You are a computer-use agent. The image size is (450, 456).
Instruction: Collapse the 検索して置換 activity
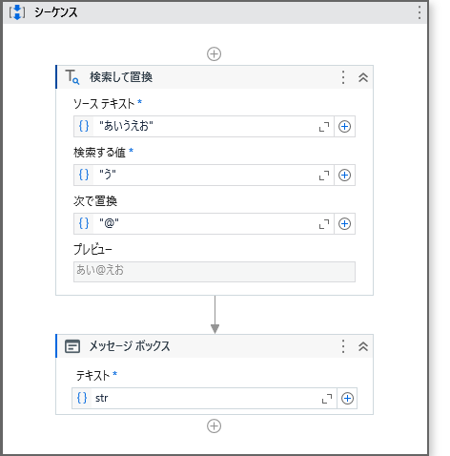(x=363, y=77)
